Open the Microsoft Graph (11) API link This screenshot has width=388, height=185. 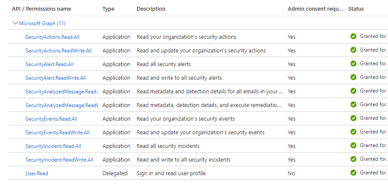click(x=42, y=23)
